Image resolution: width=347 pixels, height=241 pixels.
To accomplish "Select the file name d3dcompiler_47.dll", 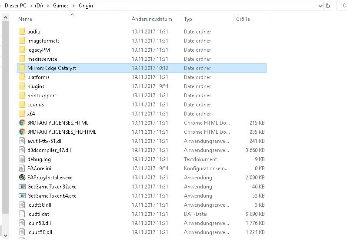I will point(49,150).
